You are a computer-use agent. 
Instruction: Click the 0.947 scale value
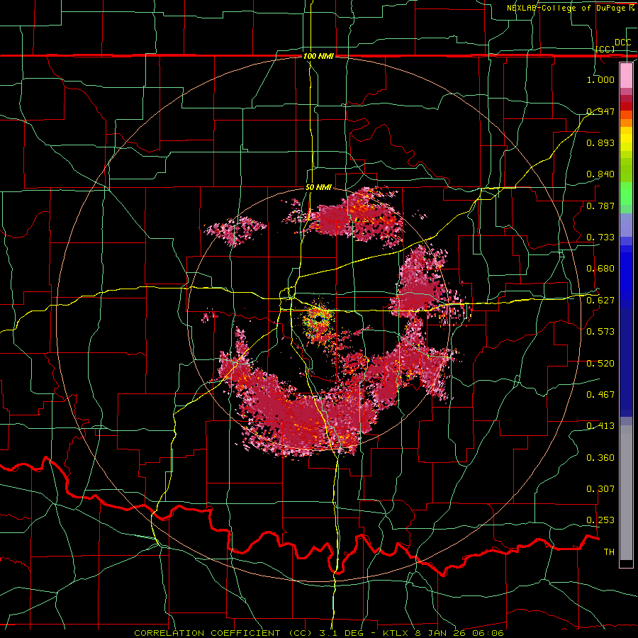click(600, 111)
